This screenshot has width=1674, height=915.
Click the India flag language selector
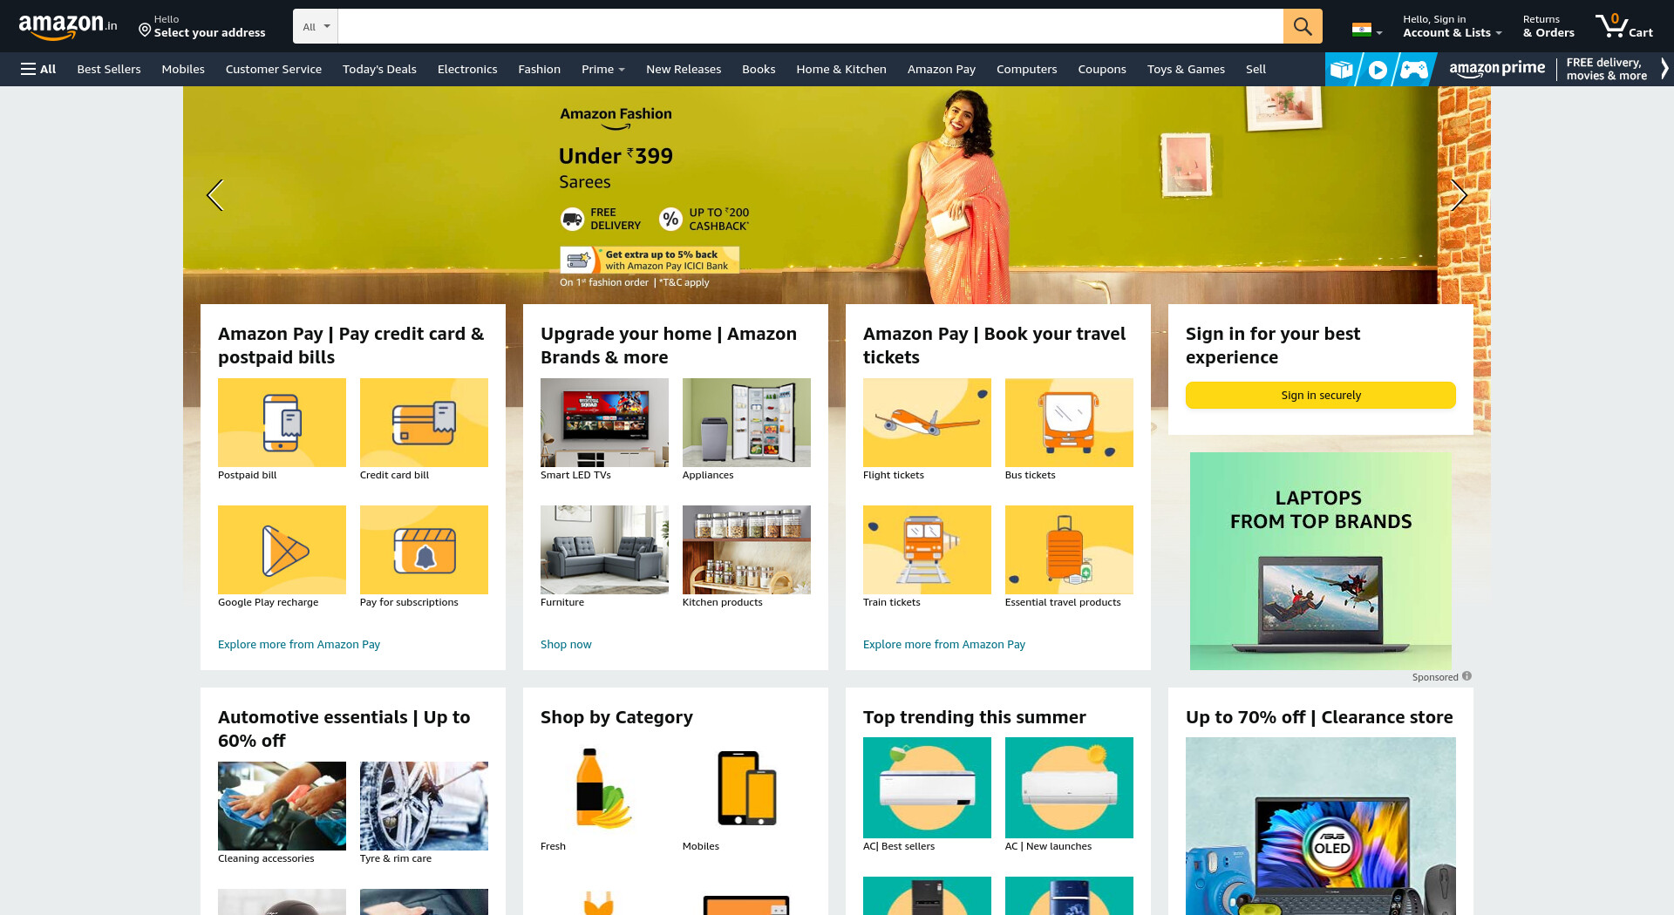tap(1366, 29)
